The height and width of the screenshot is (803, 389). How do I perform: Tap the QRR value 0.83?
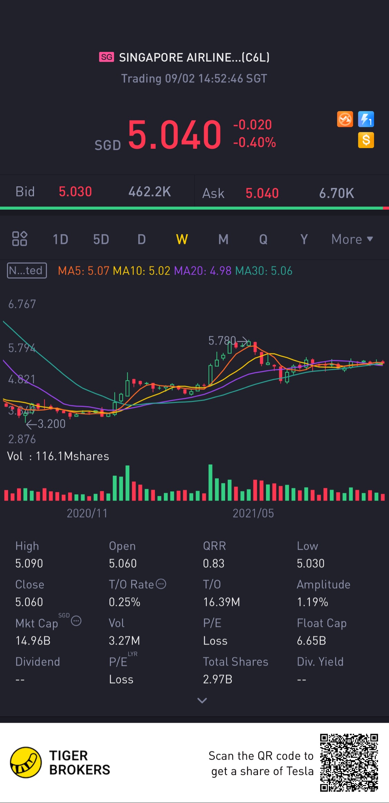coord(214,564)
